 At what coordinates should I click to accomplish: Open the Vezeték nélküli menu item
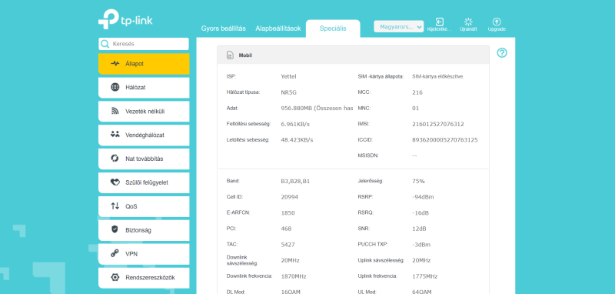[x=144, y=112]
